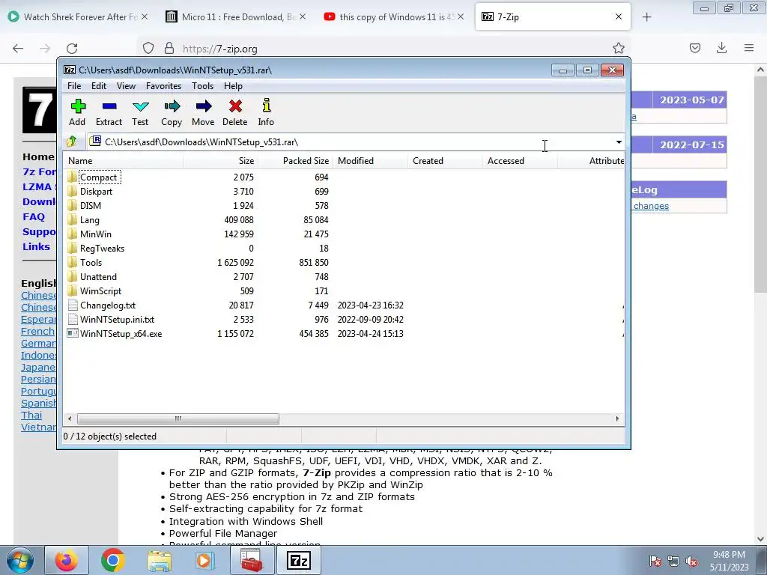
Task: Sort by the Accessed column header
Action: 520,161
